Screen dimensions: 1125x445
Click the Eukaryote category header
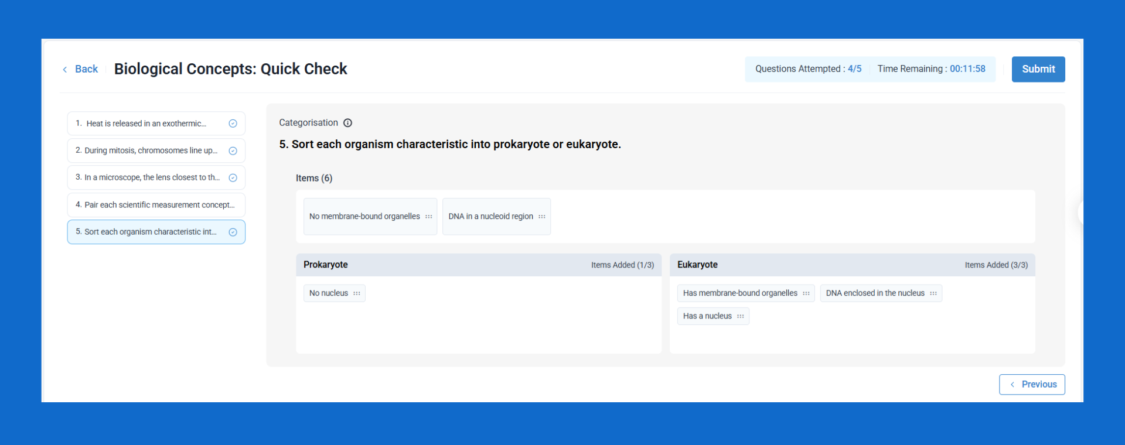pos(853,265)
